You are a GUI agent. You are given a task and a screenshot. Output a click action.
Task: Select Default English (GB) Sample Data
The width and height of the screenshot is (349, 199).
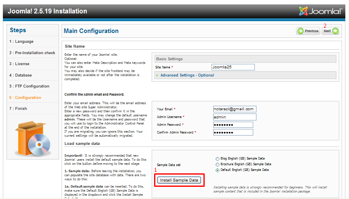tap(217, 171)
